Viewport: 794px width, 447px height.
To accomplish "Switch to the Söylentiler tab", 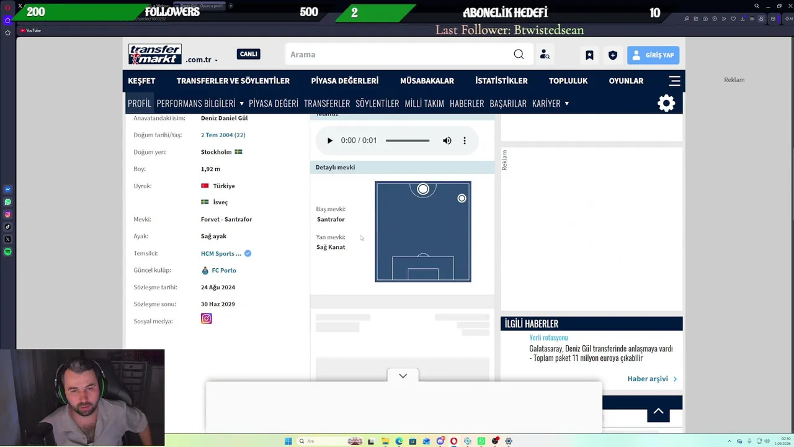I will (377, 103).
